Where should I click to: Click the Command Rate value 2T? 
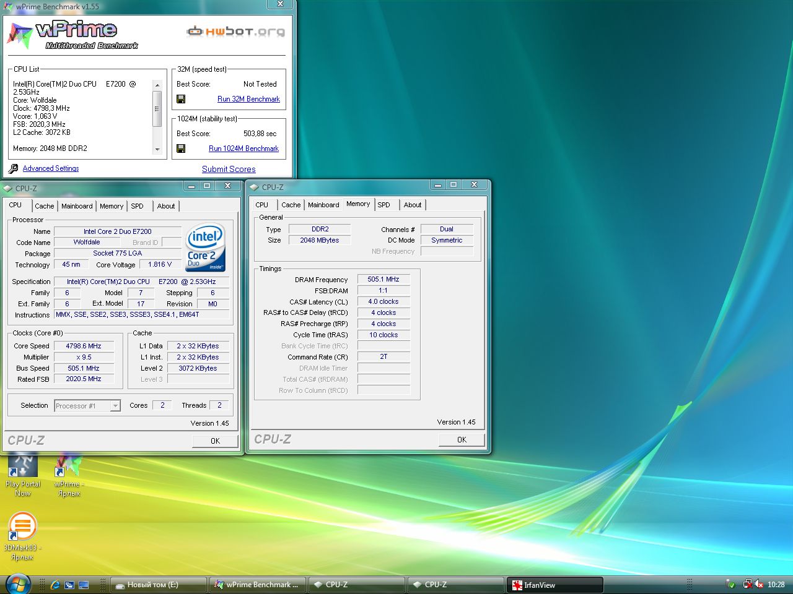(x=383, y=357)
